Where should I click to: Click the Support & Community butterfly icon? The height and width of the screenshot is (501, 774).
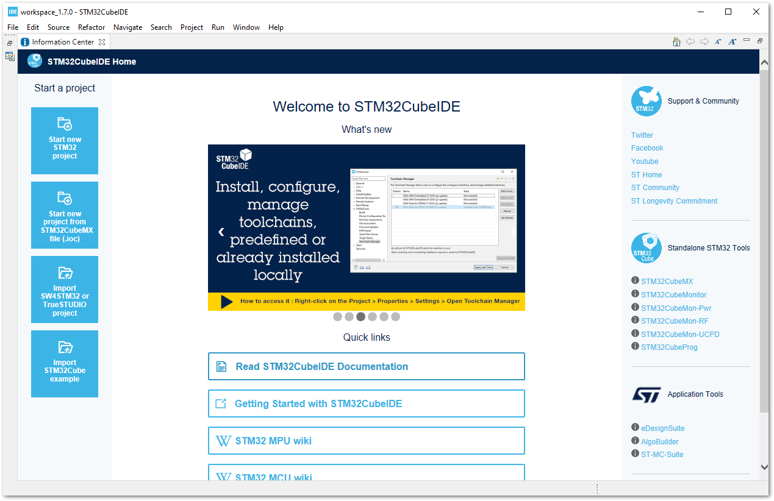(x=647, y=101)
